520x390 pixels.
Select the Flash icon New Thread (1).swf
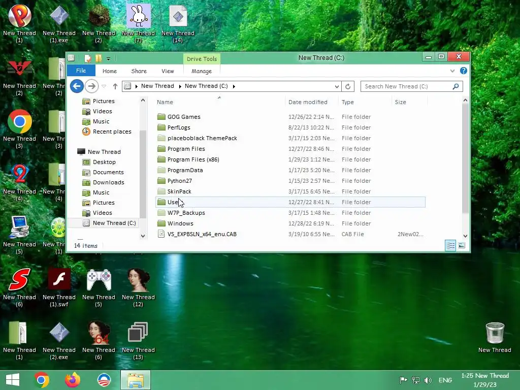tap(59, 287)
